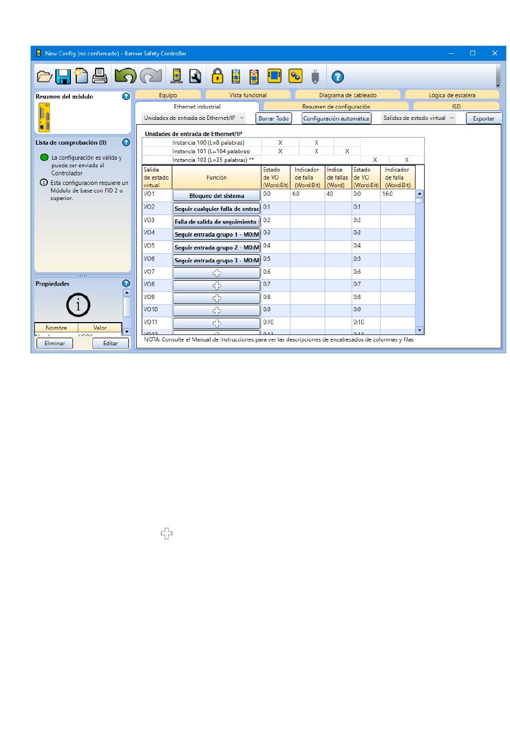Image resolution: width=510 pixels, height=741 pixels.
Task: Select the Ethernet industrial tab
Action: [x=197, y=106]
